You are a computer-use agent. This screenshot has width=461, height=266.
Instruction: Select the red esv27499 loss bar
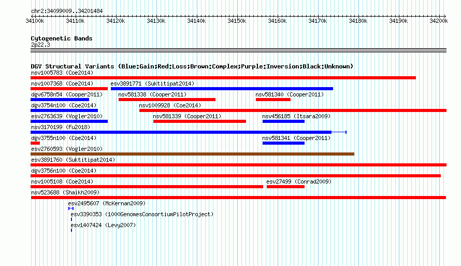tap(285, 187)
